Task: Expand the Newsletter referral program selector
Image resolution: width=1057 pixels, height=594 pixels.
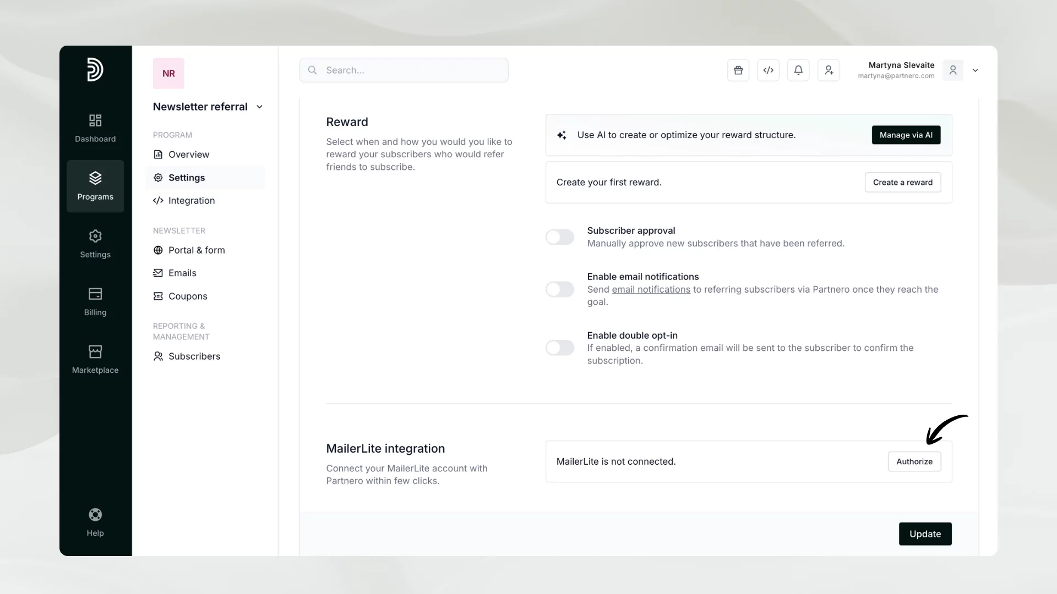Action: click(x=259, y=107)
